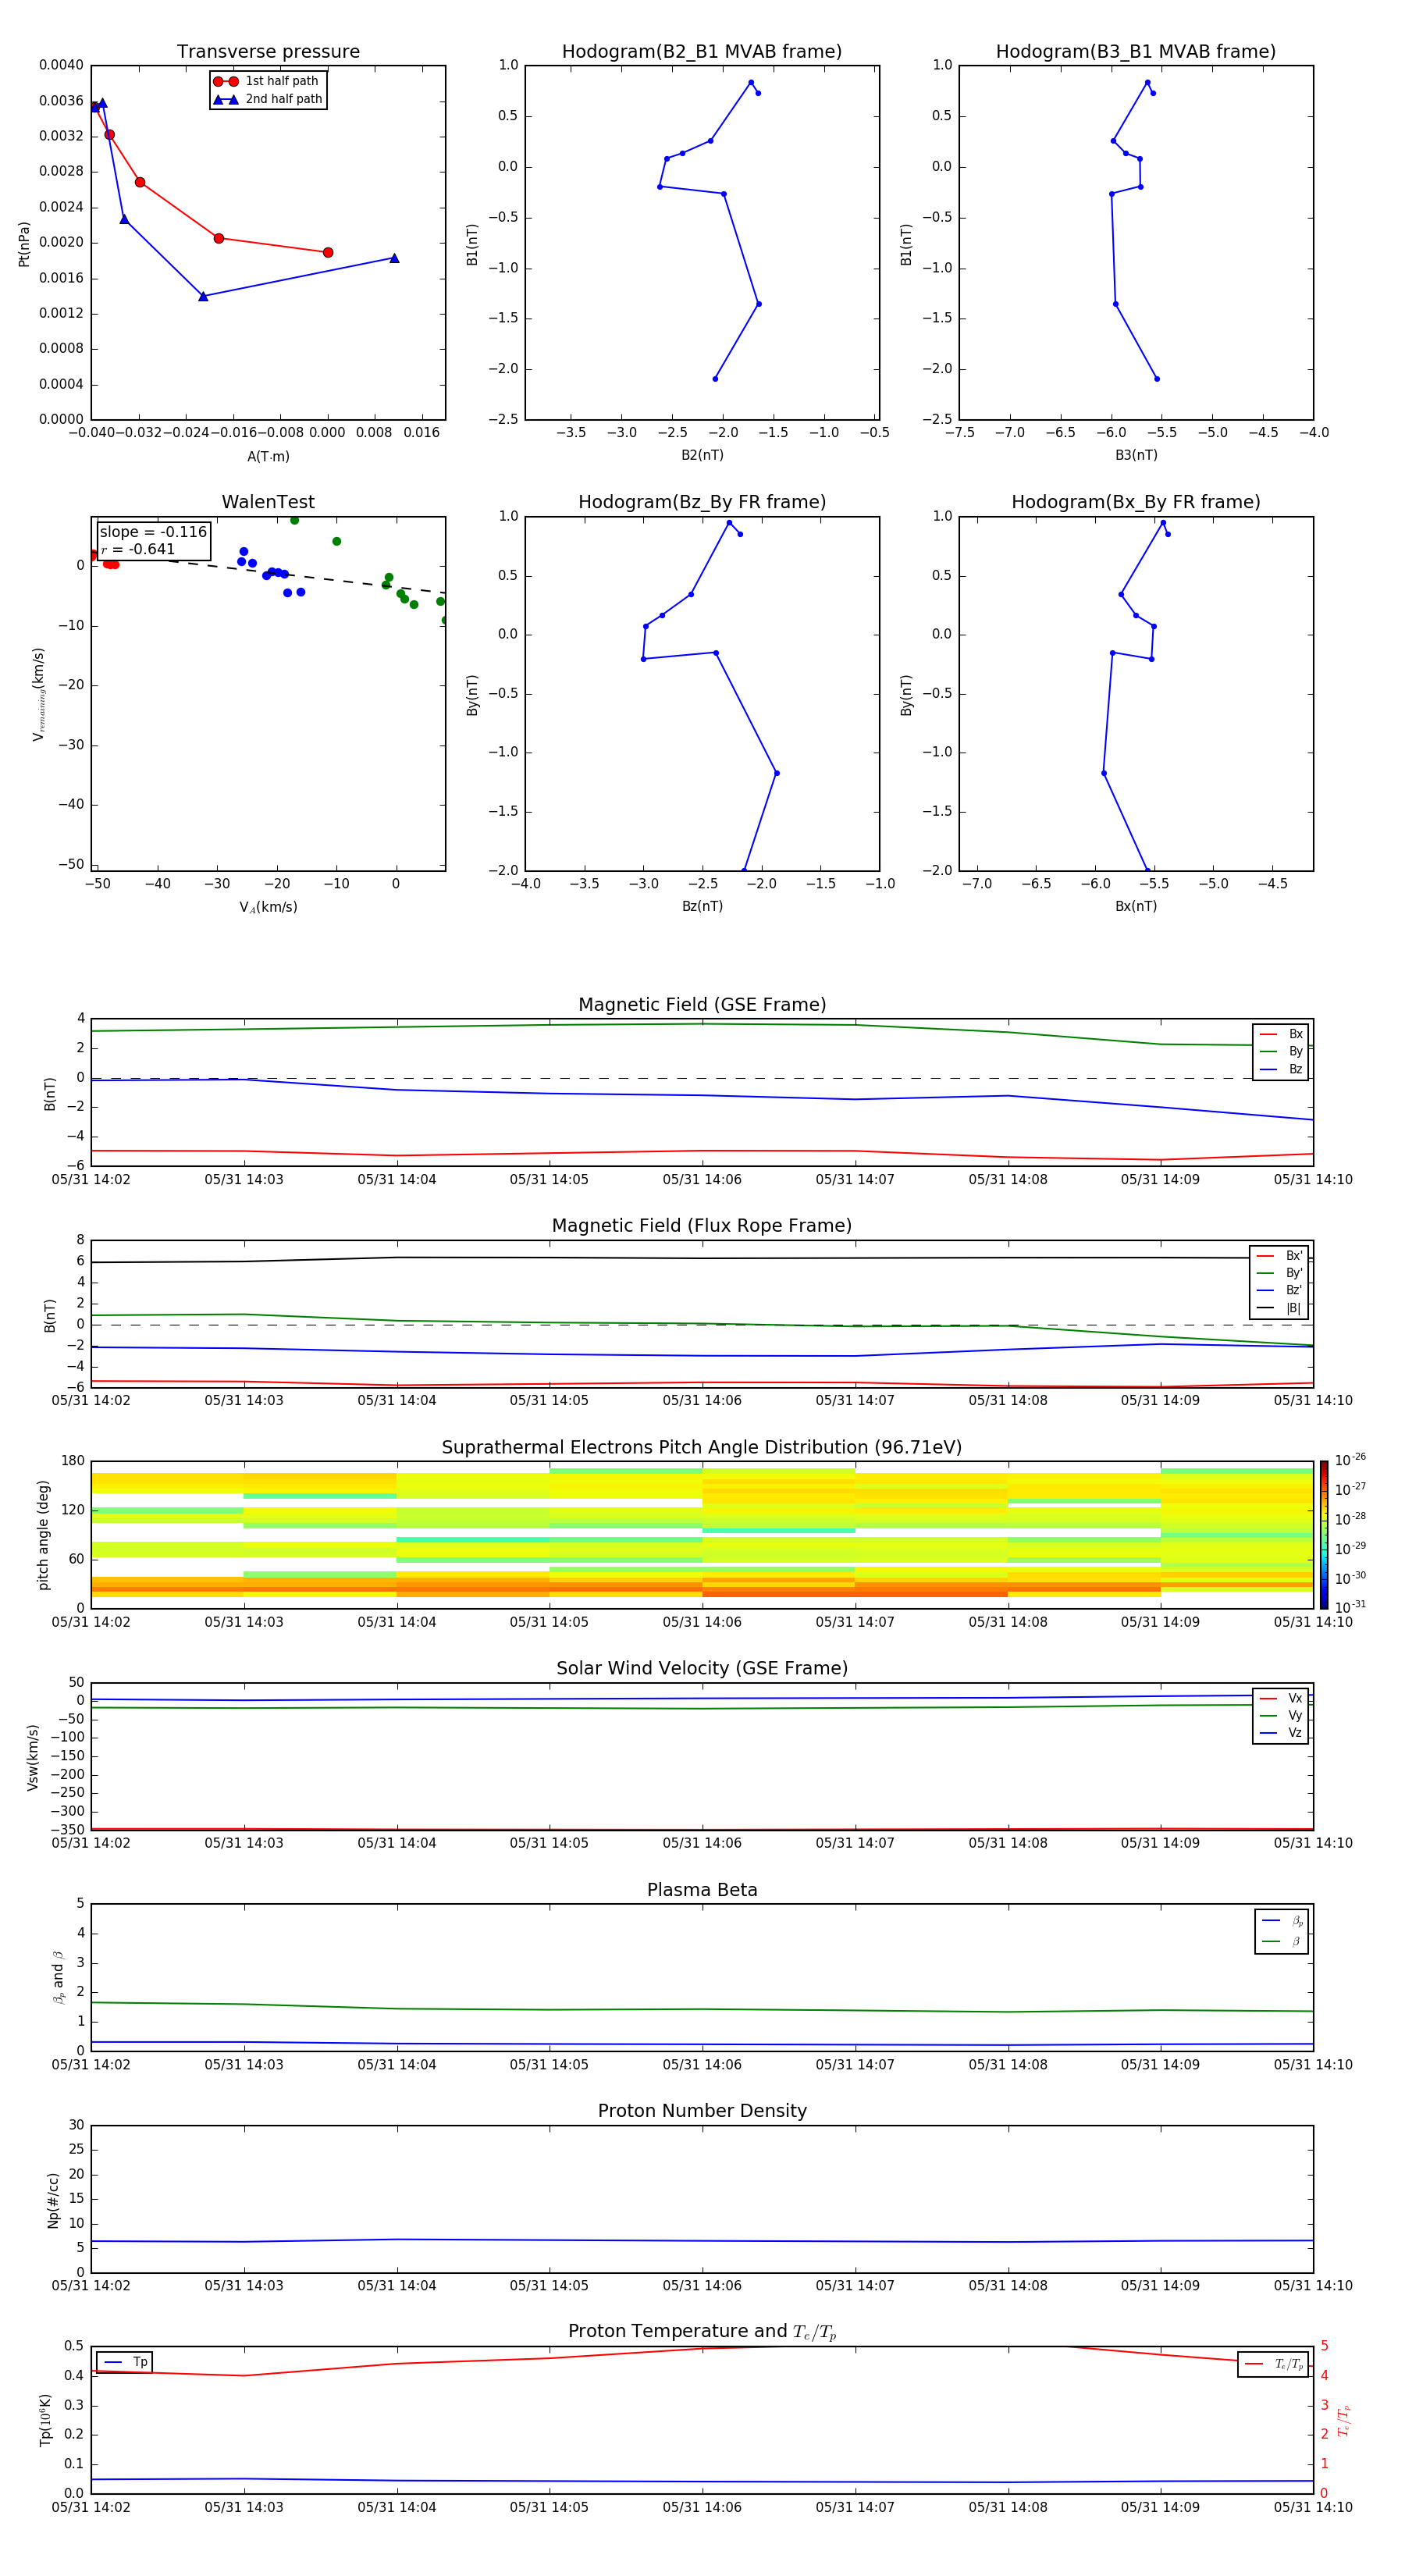
Task: Click the 'Np(#/cc)' y-axis label
Action: [53, 2200]
